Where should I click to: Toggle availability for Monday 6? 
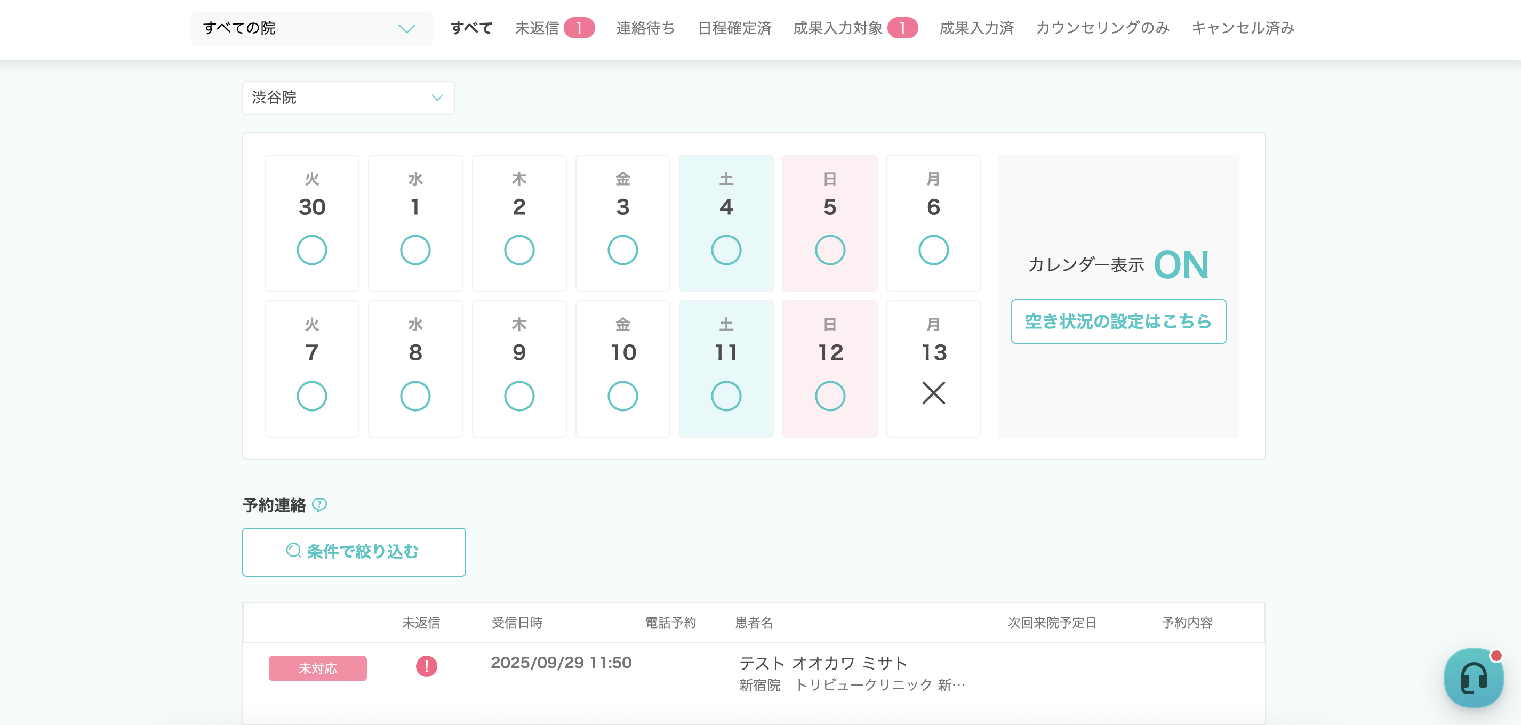(x=933, y=249)
